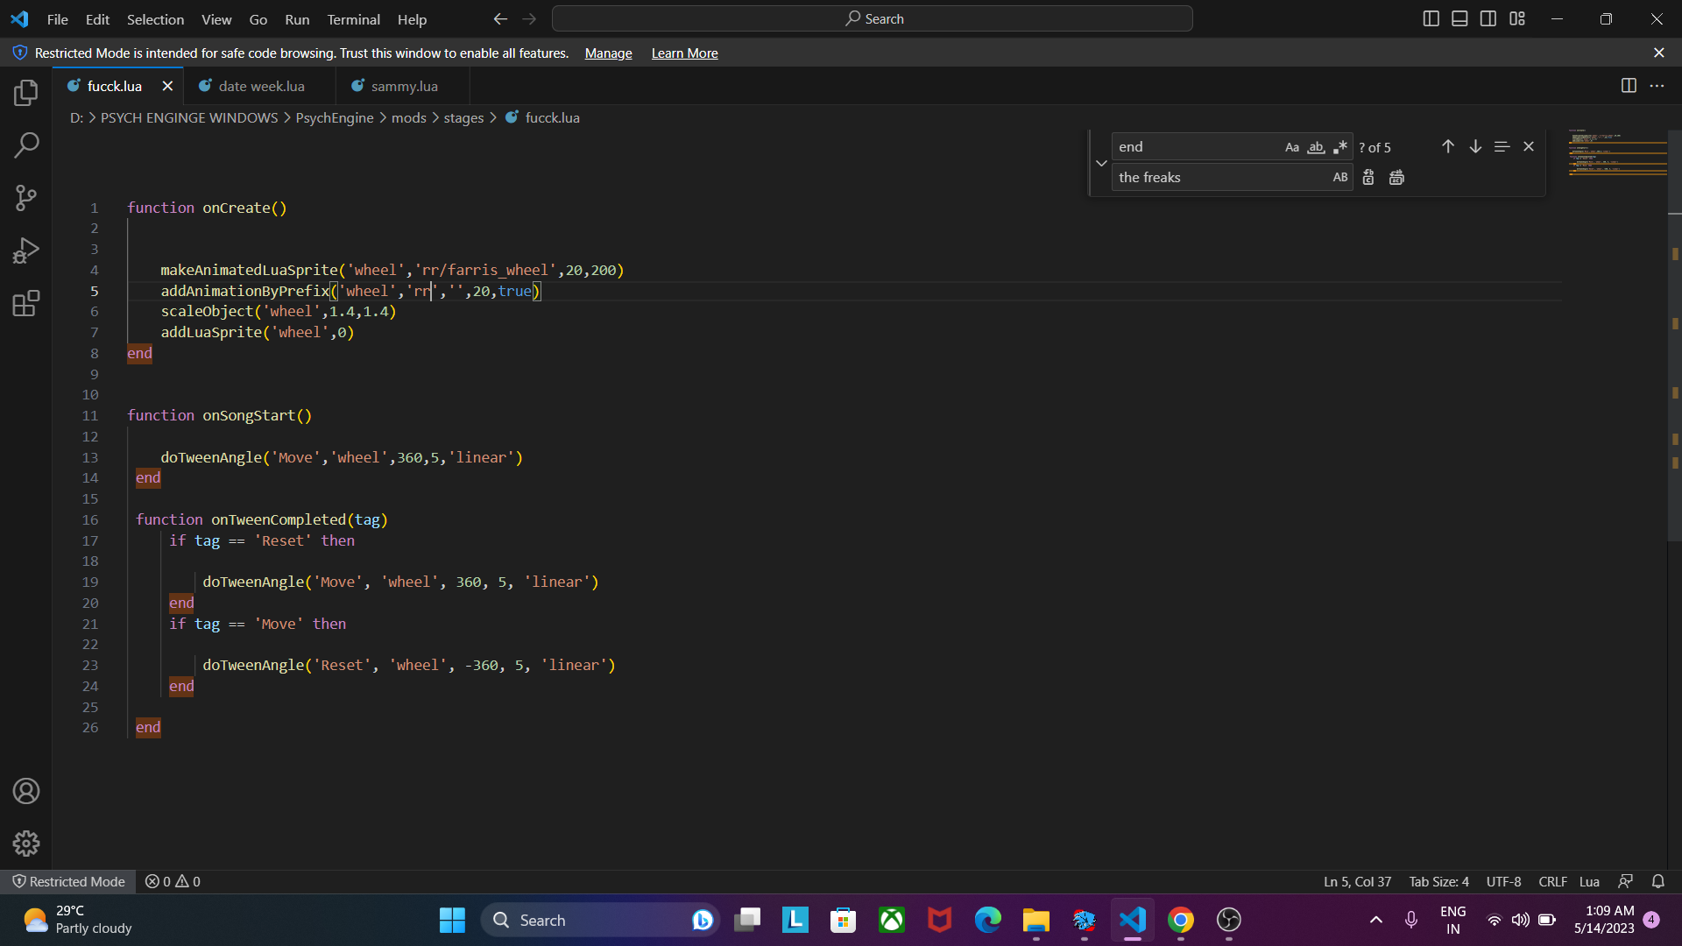Click the Learn More link
Image resolution: width=1682 pixels, height=946 pixels.
point(684,53)
